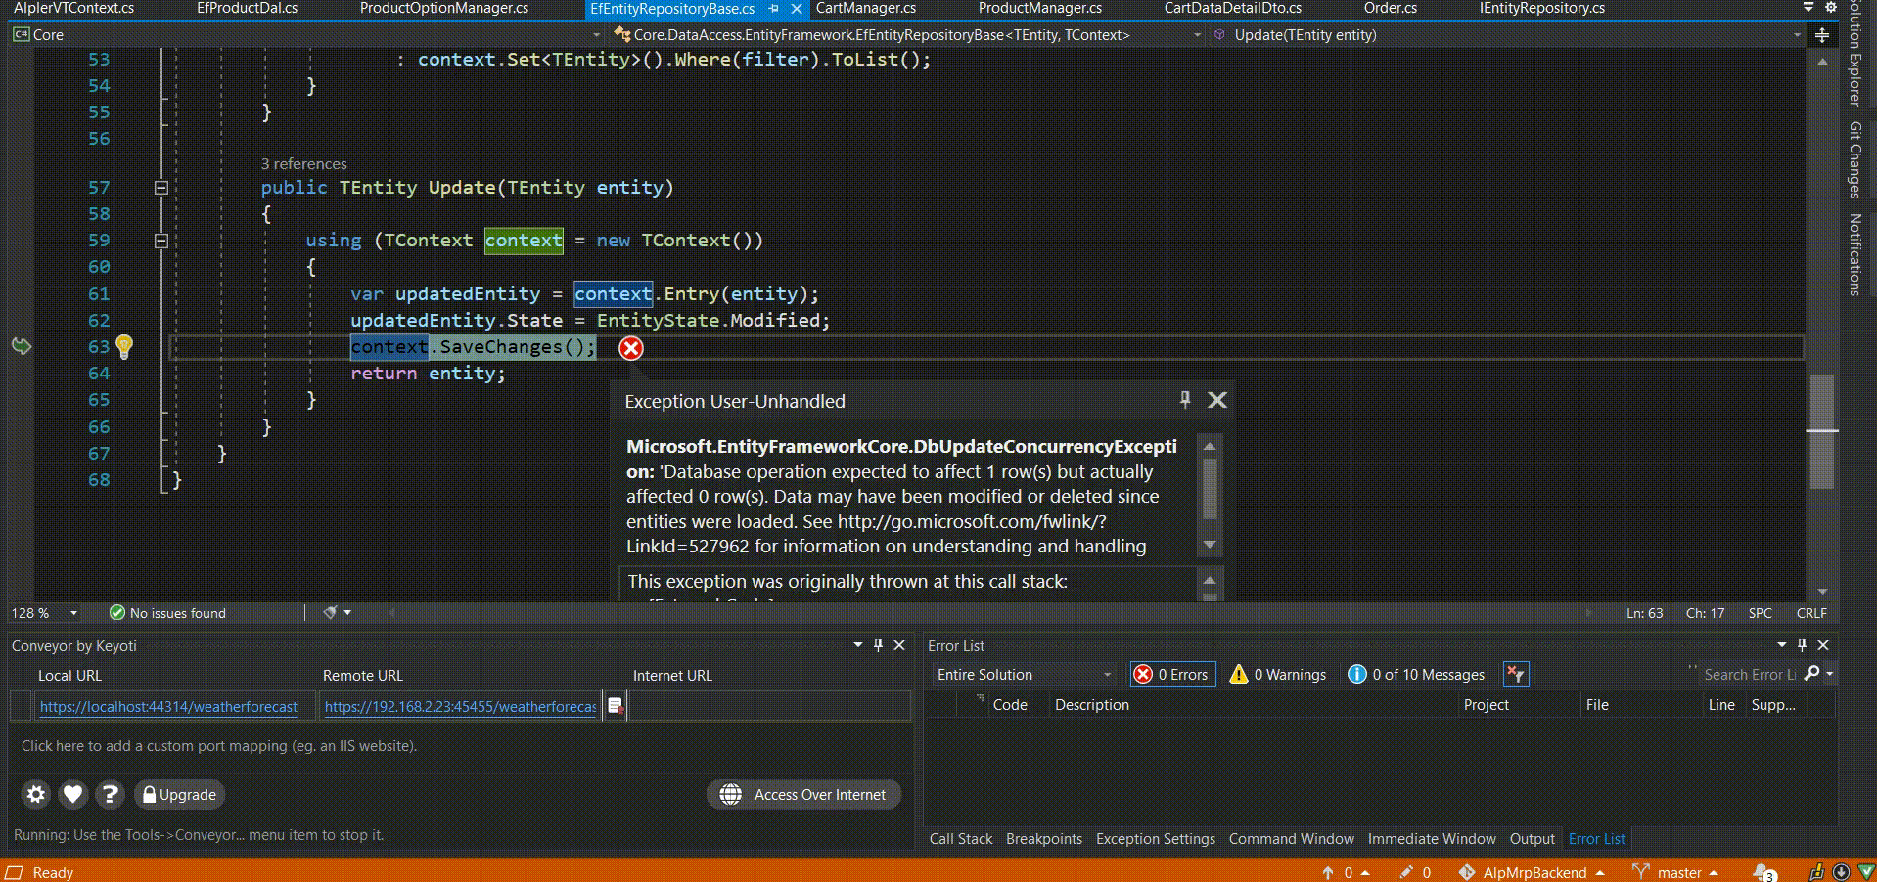
Task: Open the 192.168.2.23:45455 remote link
Action: coord(460,706)
